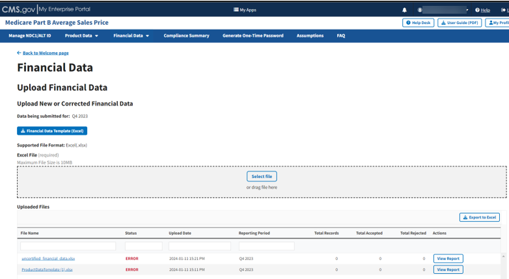Click the notifications bell icon
The width and height of the screenshot is (509, 279).
pyautogui.click(x=404, y=10)
